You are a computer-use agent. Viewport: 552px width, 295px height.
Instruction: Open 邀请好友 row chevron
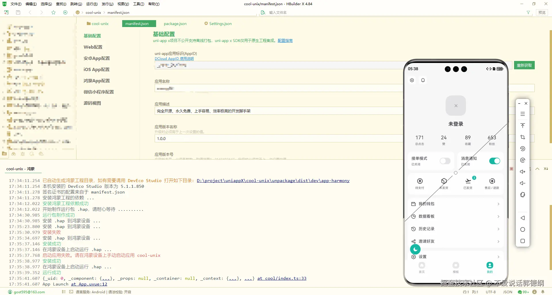(x=498, y=242)
